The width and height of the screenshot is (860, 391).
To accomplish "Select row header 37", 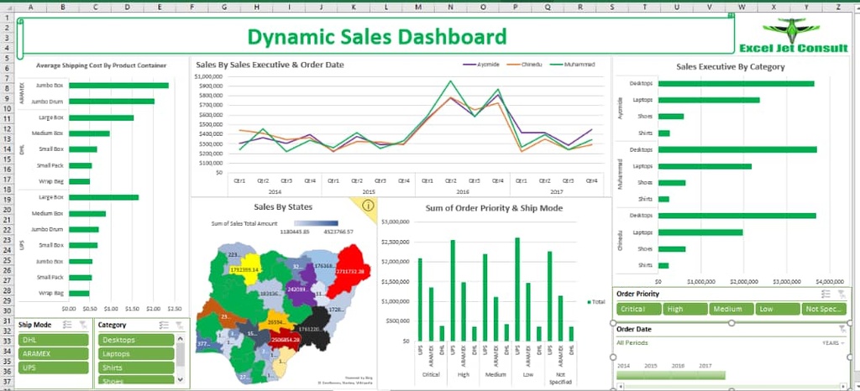I will pyautogui.click(x=8, y=383).
